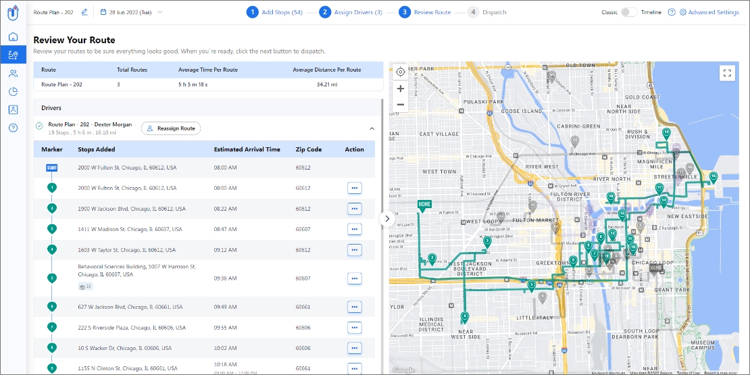This screenshot has width=750, height=375.
Task: Click the check circle beside Dexter Morgan route
Action: [39, 126]
